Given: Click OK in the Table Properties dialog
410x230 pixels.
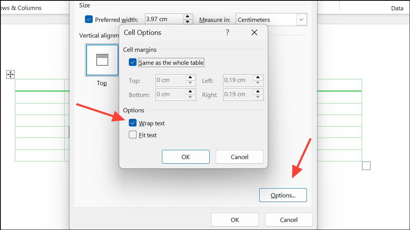Looking at the screenshot, I should point(235,220).
